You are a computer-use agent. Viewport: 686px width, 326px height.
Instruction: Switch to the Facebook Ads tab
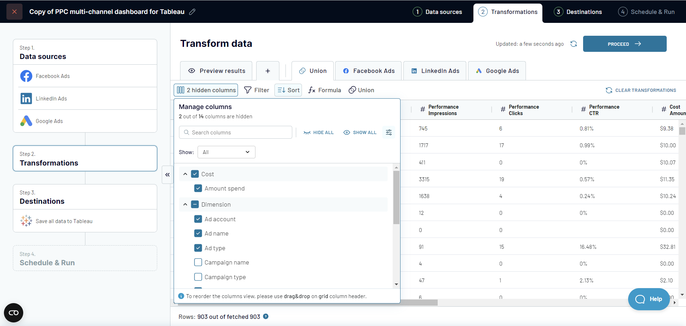(x=368, y=71)
